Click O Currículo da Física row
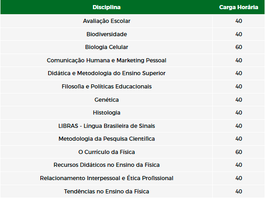Screen dimensions: 265x198 pyautogui.click(x=132, y=152)
